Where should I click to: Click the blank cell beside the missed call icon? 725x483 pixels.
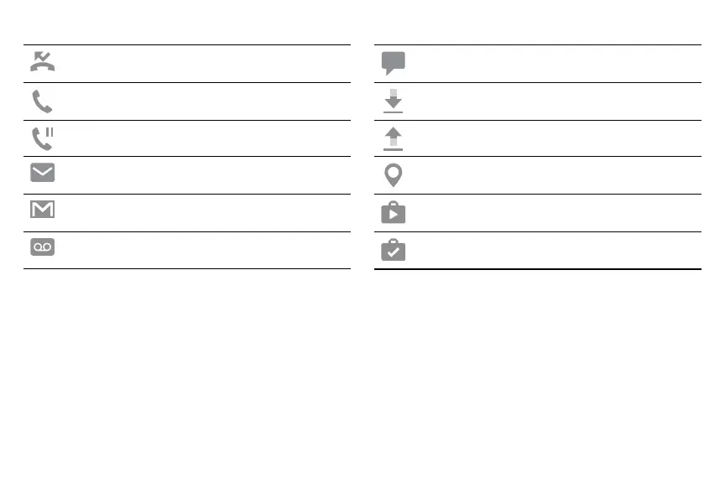pyautogui.click(x=206, y=64)
